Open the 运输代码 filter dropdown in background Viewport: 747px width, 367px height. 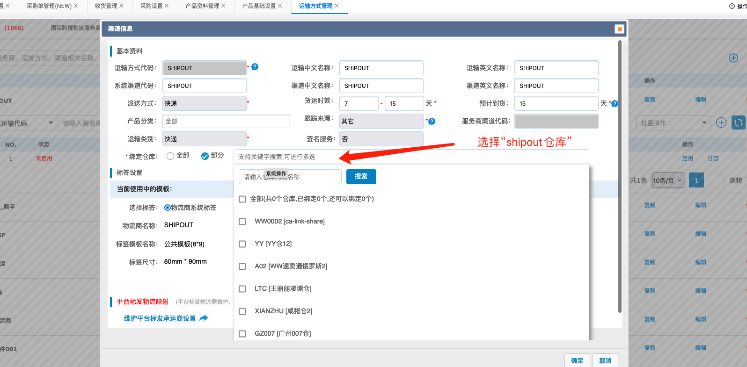coord(28,123)
